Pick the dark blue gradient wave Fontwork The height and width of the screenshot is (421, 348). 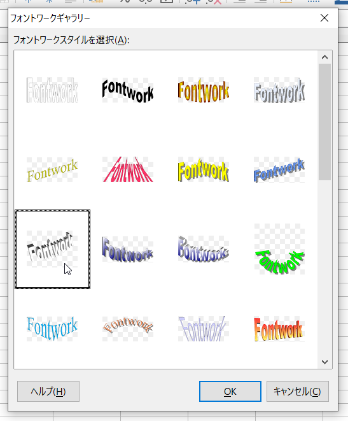[x=128, y=249]
